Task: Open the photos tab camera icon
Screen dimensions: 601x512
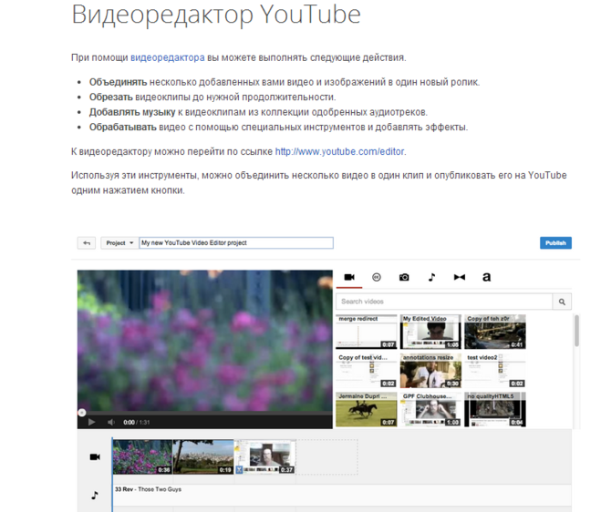Action: [x=404, y=277]
